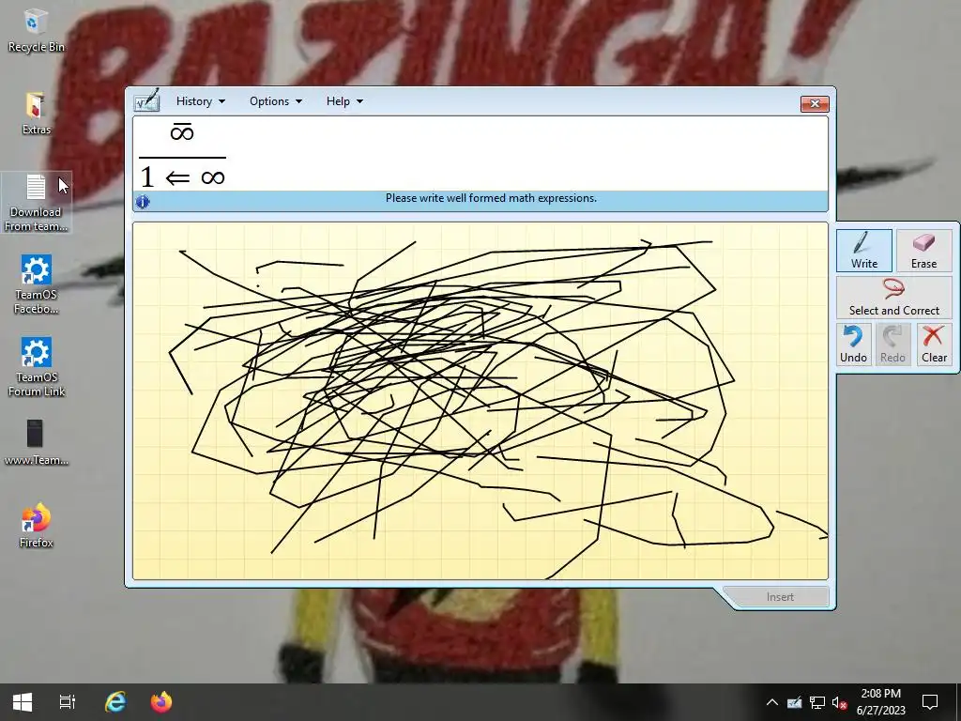The height and width of the screenshot is (721, 961).
Task: Select the Recycle Bin desktop icon
Action: tap(36, 31)
